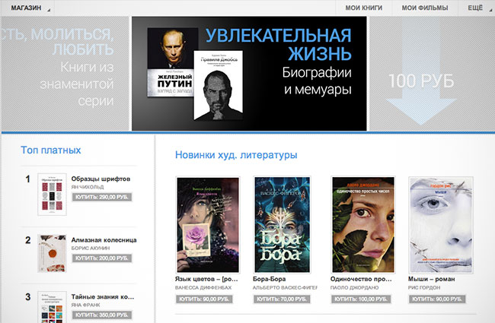The image size is (495, 323).
Task: Select author Ванесса Диффенбах
Action: 203,287
